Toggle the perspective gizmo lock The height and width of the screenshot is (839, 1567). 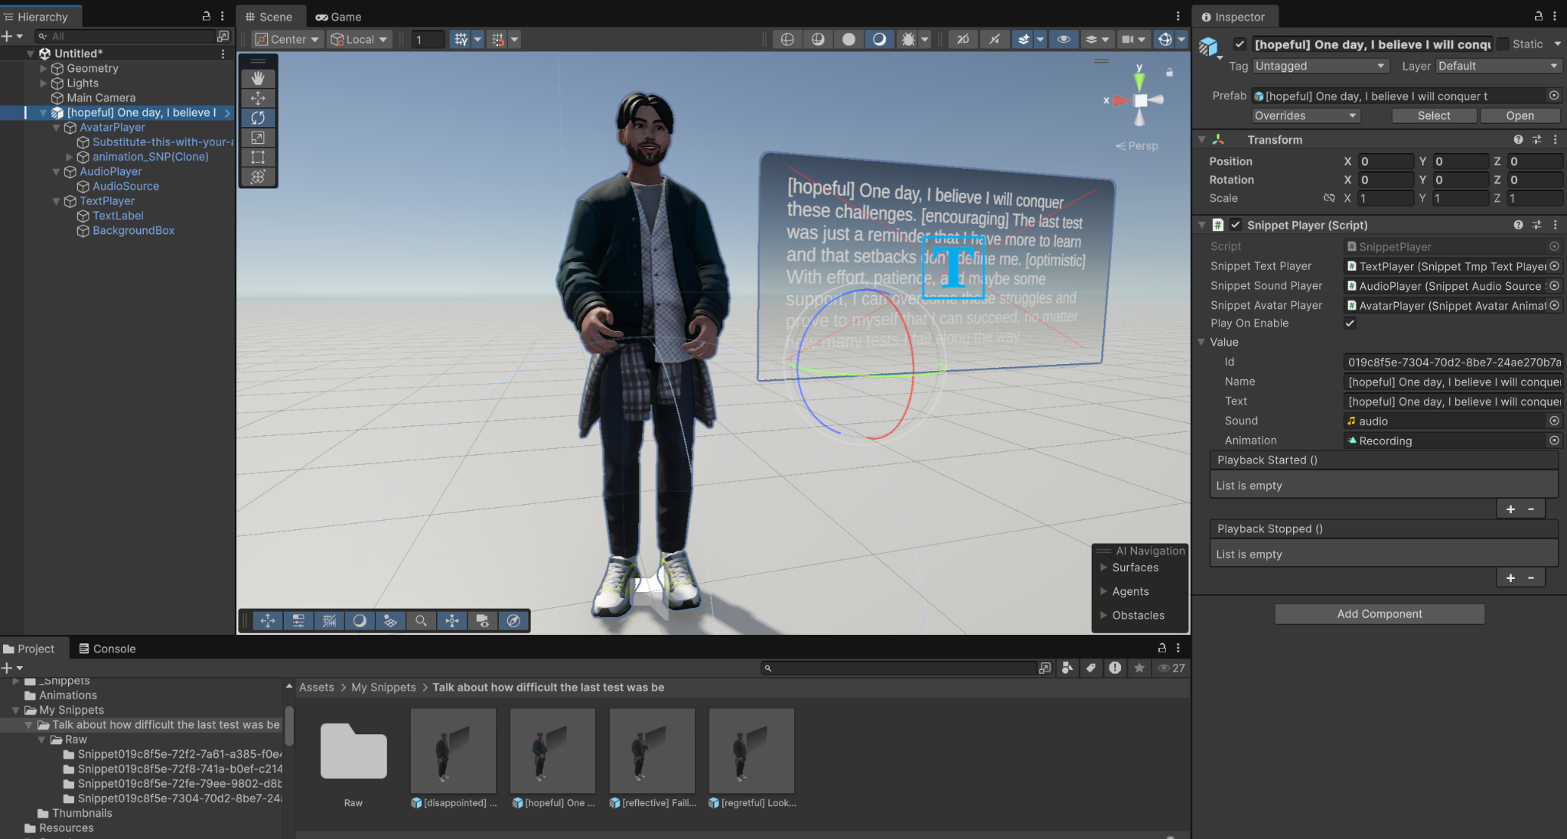1169,72
